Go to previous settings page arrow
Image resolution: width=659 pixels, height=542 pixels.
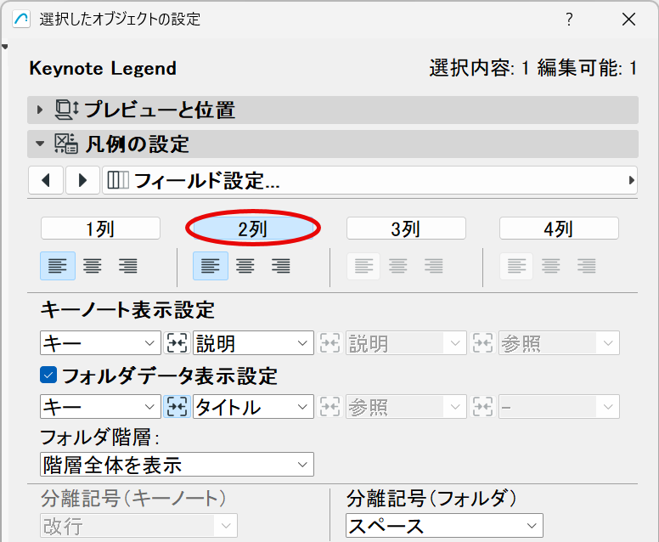click(46, 180)
